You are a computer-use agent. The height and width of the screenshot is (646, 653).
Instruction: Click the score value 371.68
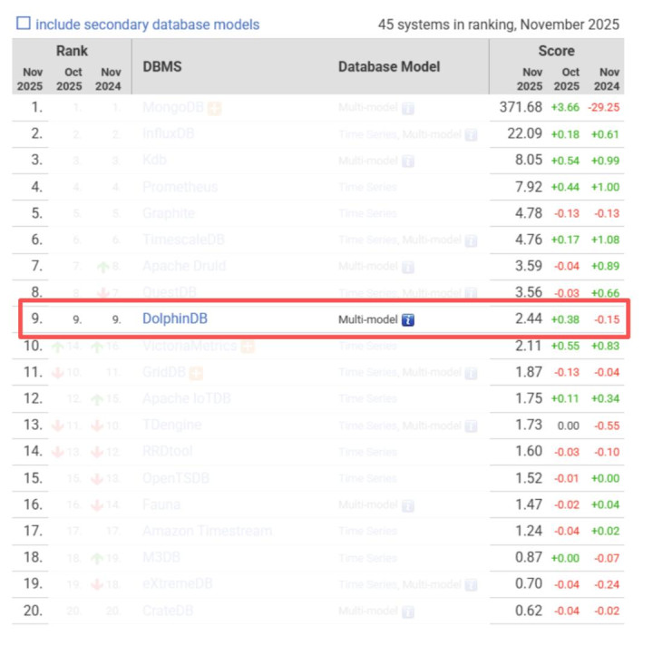coord(521,107)
